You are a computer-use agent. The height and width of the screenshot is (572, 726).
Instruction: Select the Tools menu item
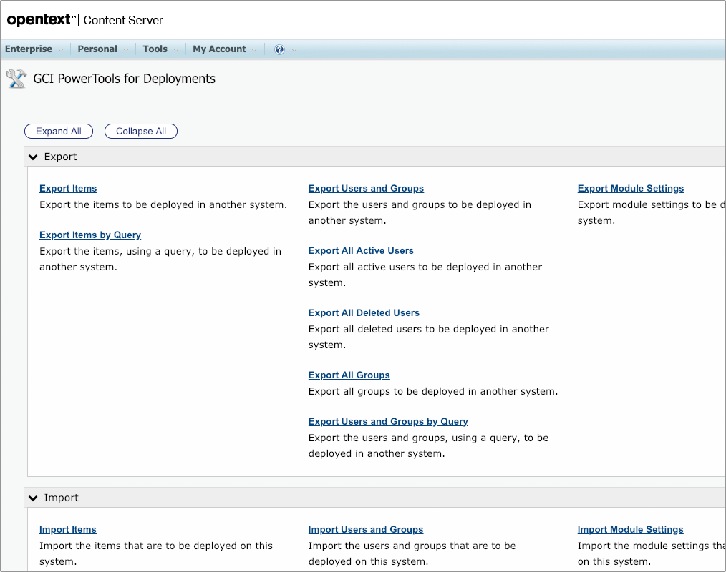155,49
